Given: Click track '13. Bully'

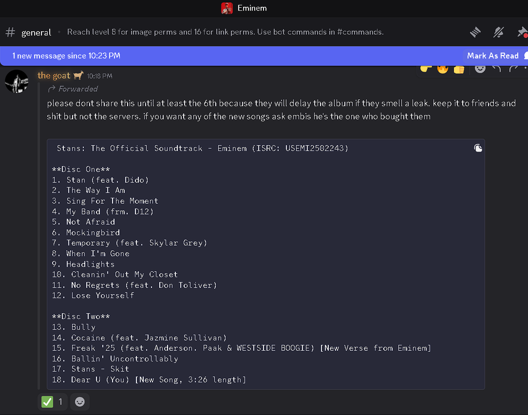Looking at the screenshot, I should click(74, 327).
